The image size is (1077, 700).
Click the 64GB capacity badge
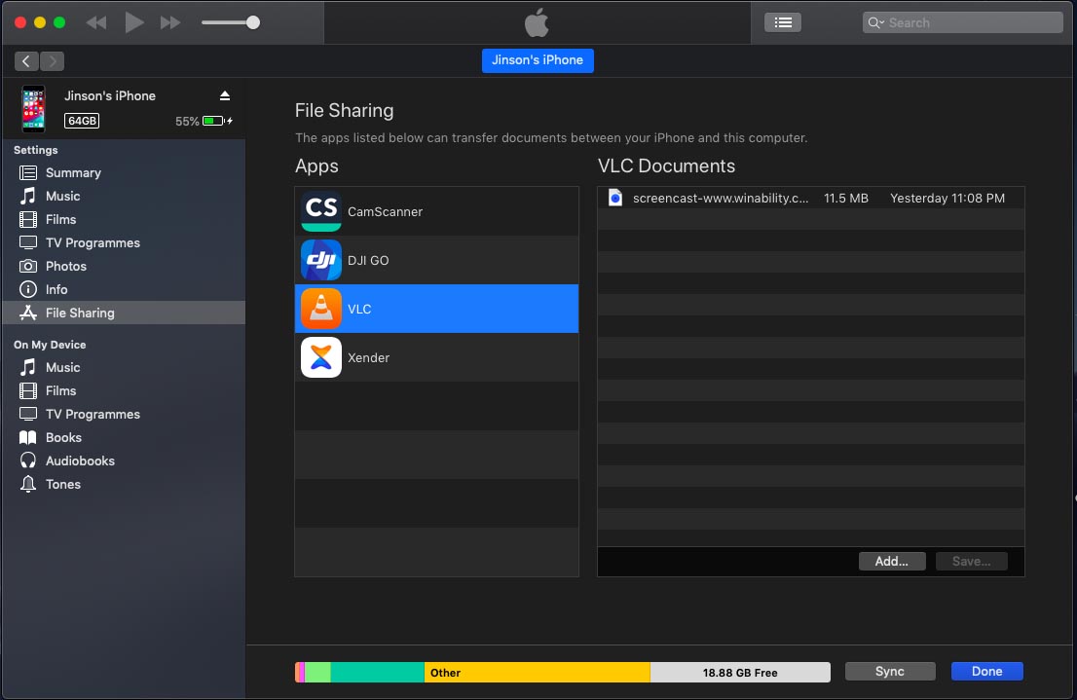pyautogui.click(x=82, y=121)
